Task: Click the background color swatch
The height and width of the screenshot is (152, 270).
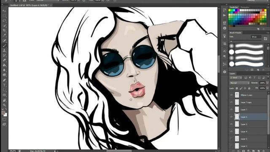Action: [x=5, y=115]
